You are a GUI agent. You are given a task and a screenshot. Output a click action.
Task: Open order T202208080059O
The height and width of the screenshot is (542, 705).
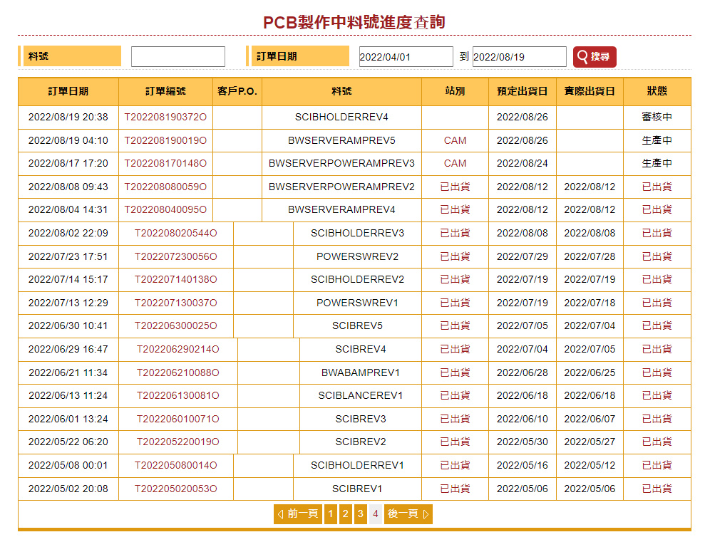165,187
